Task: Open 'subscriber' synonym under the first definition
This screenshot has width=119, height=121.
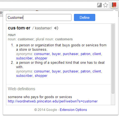Action: click(24, 58)
